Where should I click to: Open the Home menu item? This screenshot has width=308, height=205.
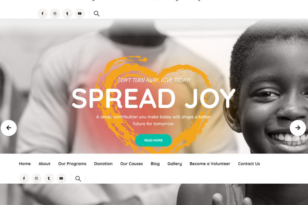point(25,164)
